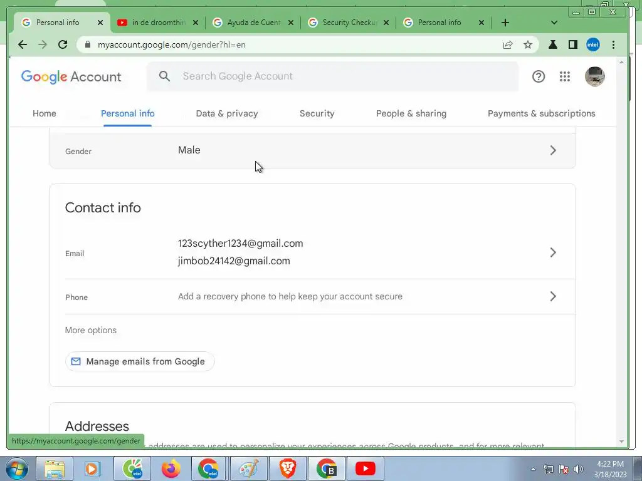Open Windows Explorer from the taskbar
The image size is (642, 481).
click(55, 468)
